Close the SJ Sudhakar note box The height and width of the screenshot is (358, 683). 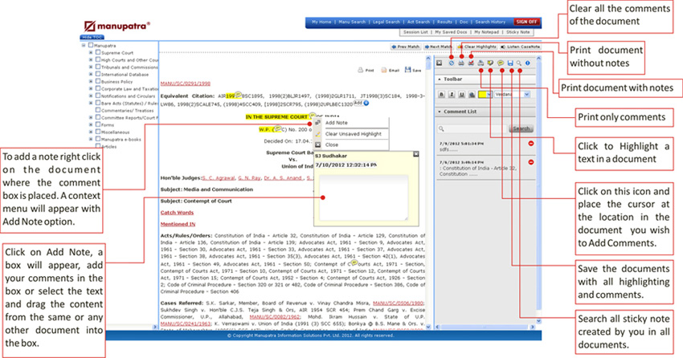click(x=416, y=154)
